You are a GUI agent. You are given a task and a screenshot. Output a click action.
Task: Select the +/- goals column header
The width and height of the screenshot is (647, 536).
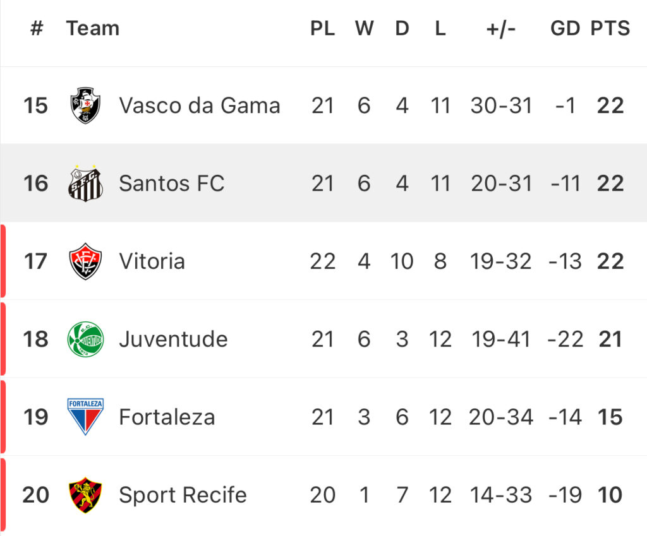[501, 29]
